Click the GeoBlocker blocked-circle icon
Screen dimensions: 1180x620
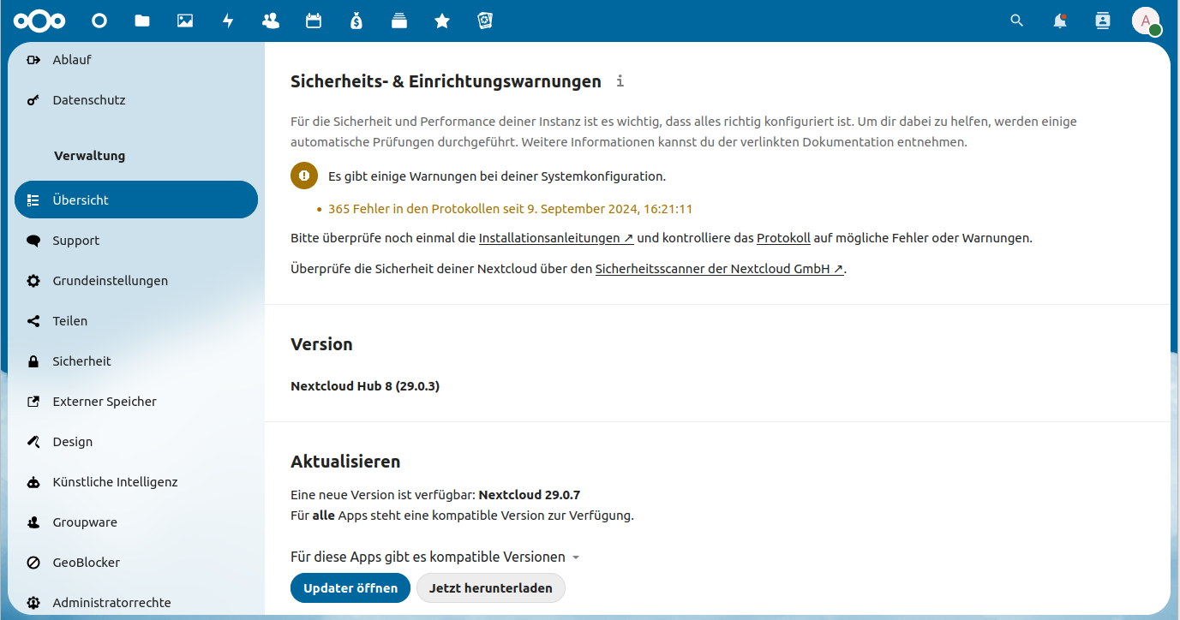point(33,563)
